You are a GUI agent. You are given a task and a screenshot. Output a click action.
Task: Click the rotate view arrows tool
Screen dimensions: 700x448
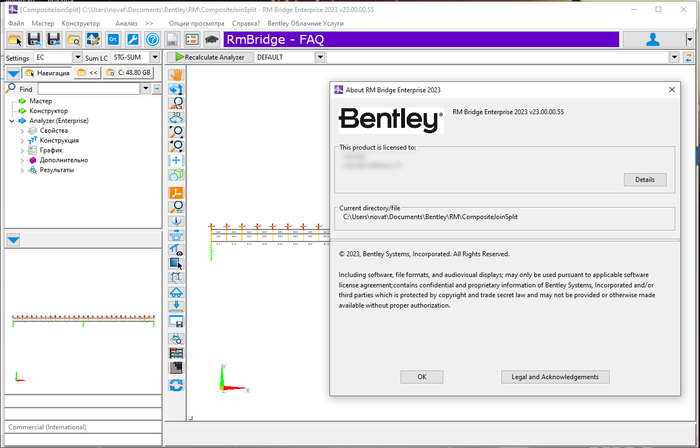[x=176, y=89]
